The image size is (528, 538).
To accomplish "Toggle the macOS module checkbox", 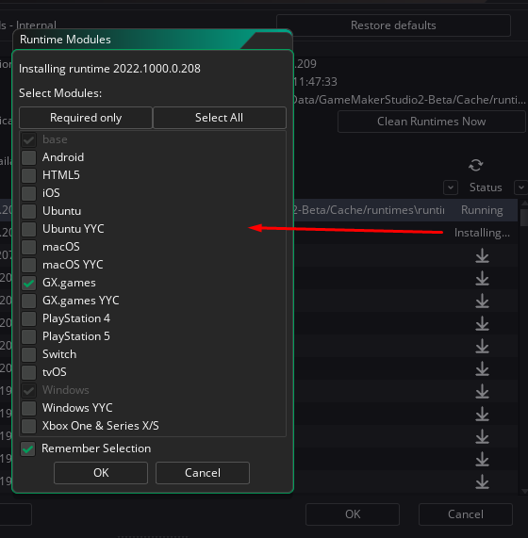I will coord(29,247).
